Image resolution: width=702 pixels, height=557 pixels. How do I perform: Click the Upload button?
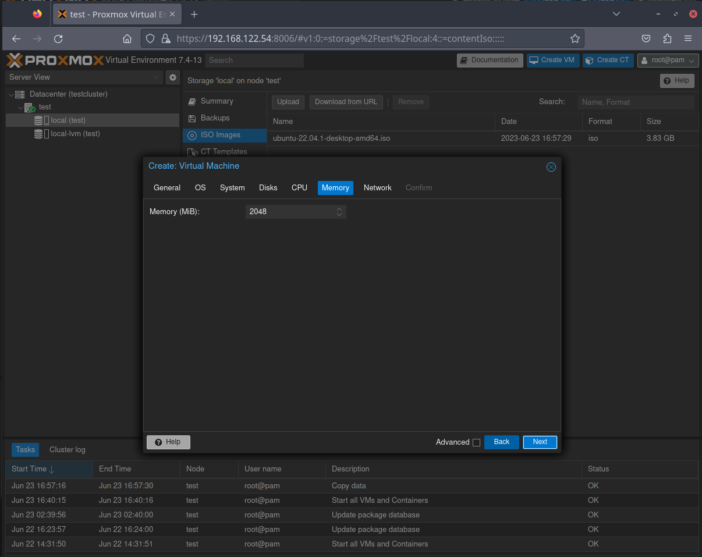(x=288, y=102)
